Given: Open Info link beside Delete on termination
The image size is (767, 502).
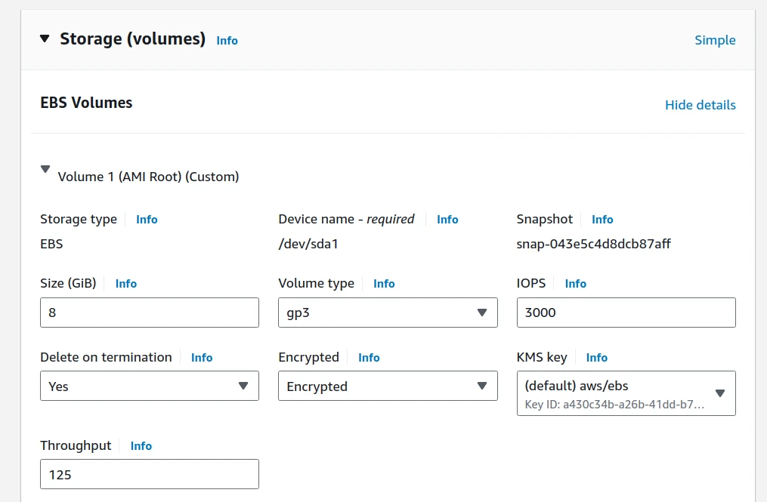Looking at the screenshot, I should click(x=202, y=357).
